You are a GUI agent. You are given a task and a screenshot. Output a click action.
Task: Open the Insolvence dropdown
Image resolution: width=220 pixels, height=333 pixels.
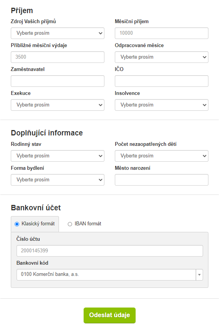click(161, 105)
